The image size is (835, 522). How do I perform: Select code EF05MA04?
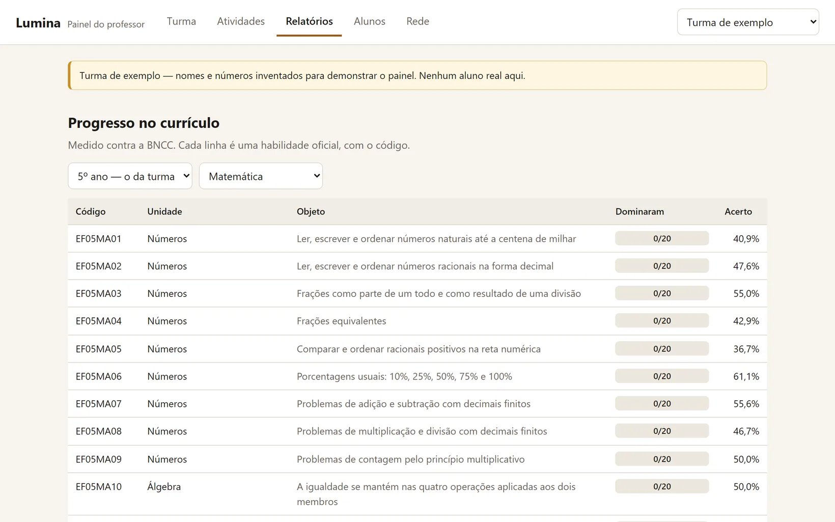coord(99,321)
